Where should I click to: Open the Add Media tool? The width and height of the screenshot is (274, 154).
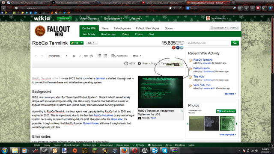(x=119, y=56)
